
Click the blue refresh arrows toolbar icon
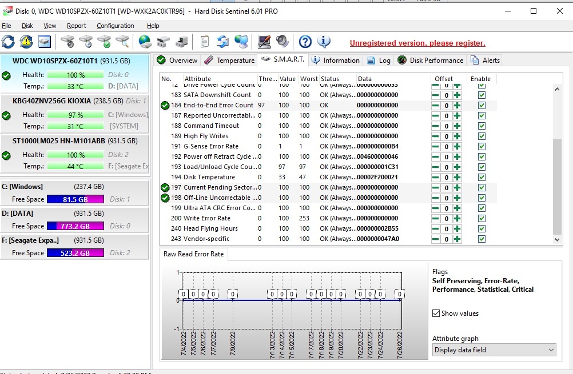[x=8, y=42]
